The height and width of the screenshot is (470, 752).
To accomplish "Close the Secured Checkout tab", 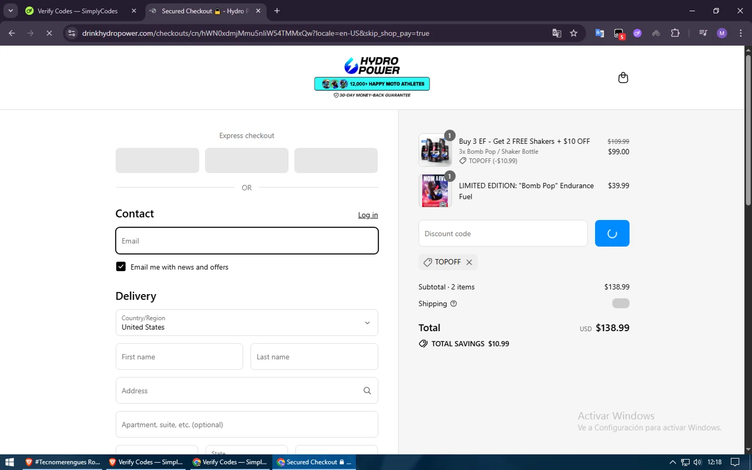I will [258, 11].
